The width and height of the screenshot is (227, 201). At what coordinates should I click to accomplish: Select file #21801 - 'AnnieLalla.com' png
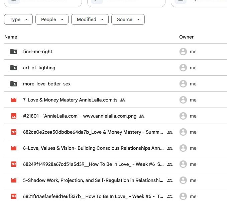[80, 116]
